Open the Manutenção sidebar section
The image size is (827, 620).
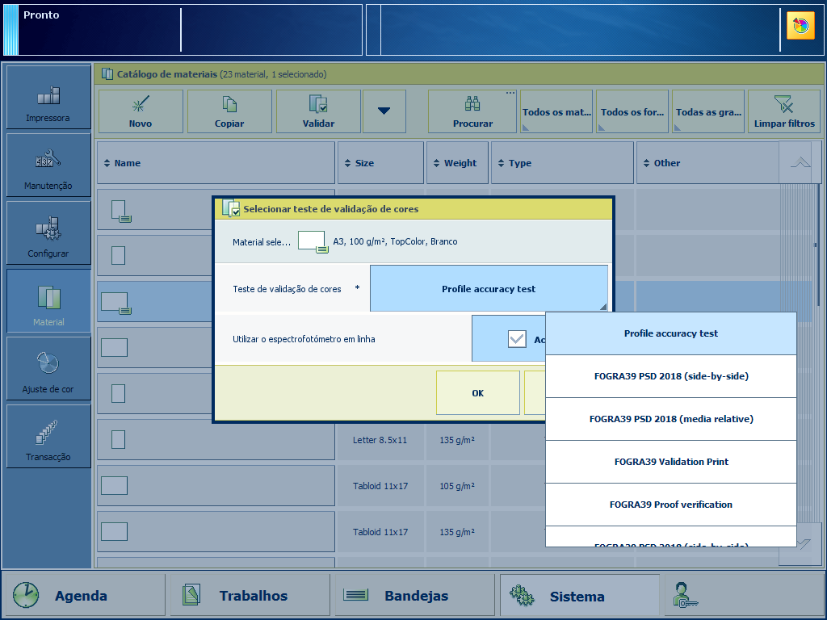click(x=48, y=166)
